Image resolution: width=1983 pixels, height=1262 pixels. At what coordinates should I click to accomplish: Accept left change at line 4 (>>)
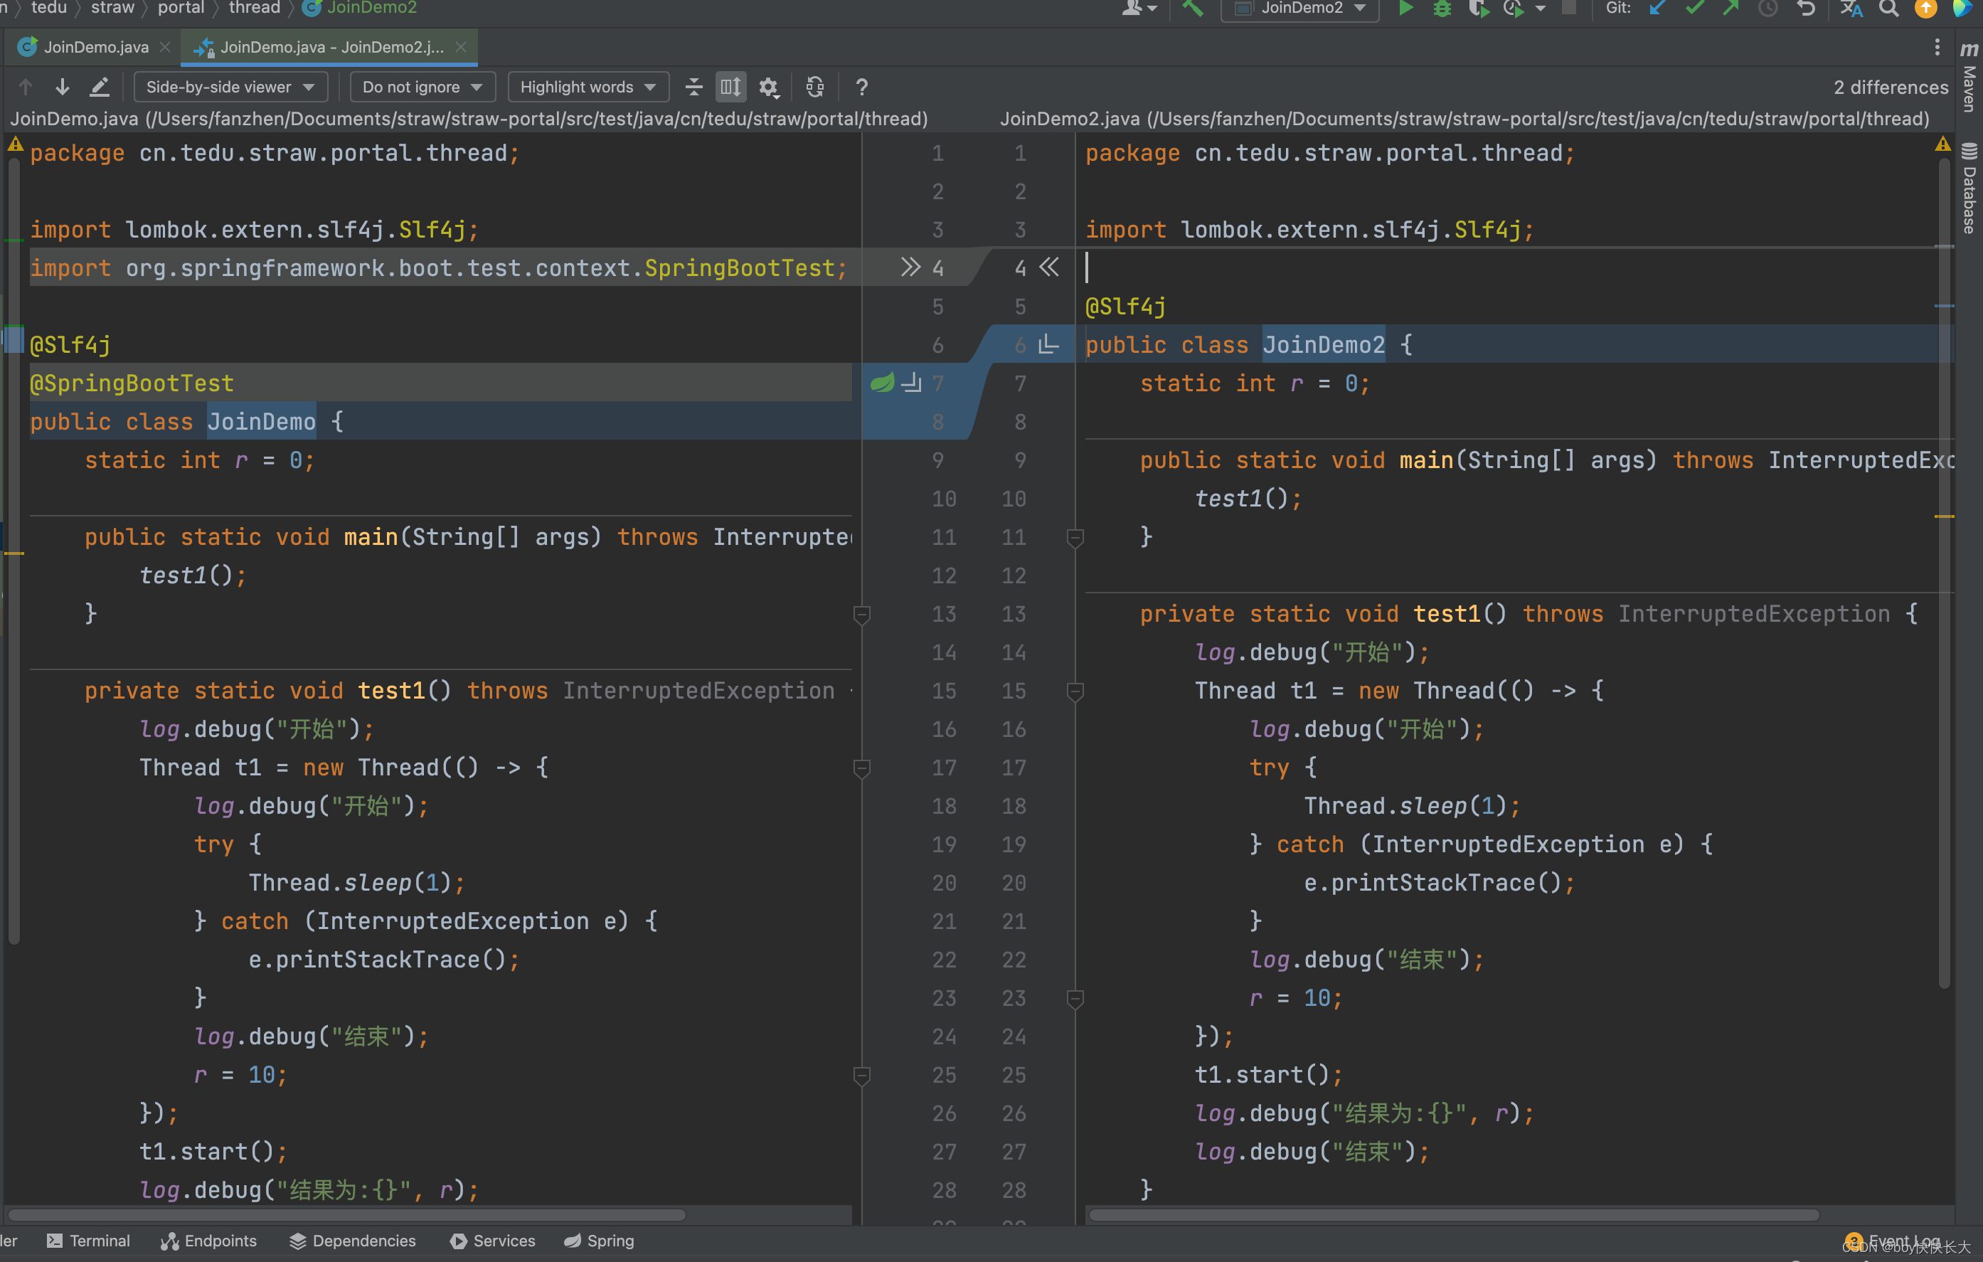pos(909,267)
